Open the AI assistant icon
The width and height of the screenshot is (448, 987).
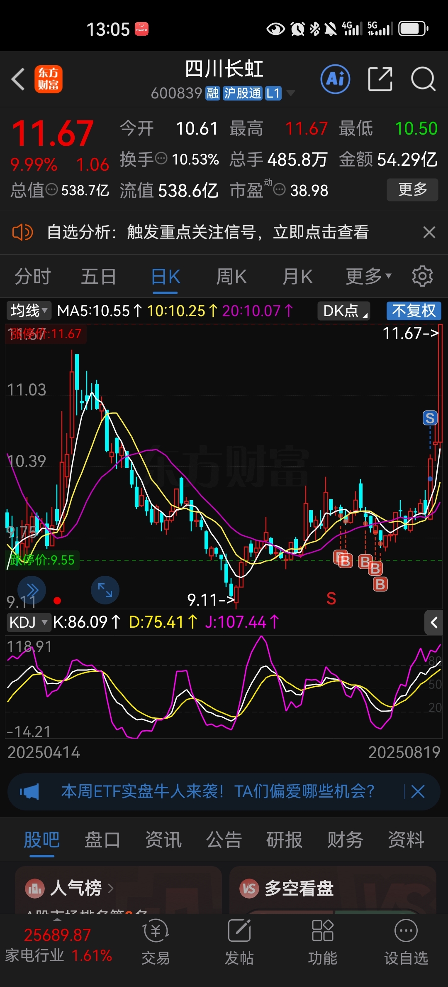pos(335,79)
